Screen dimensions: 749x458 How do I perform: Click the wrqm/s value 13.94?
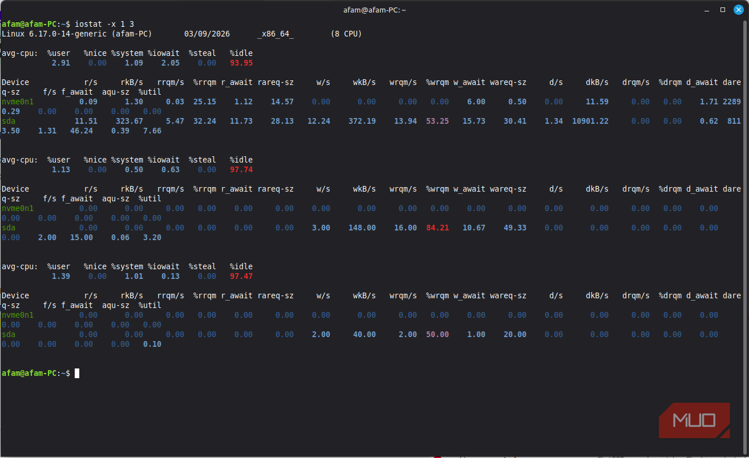tap(406, 121)
